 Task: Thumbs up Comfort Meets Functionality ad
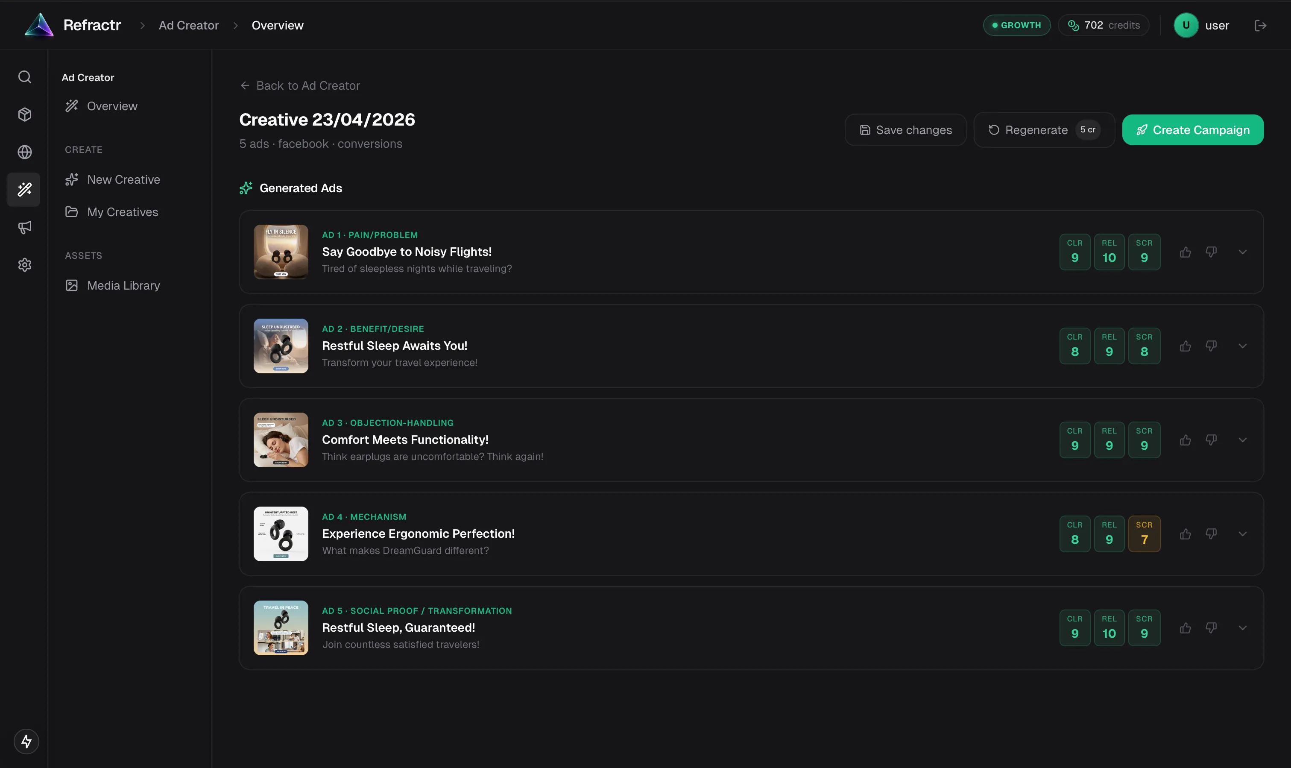click(x=1186, y=440)
